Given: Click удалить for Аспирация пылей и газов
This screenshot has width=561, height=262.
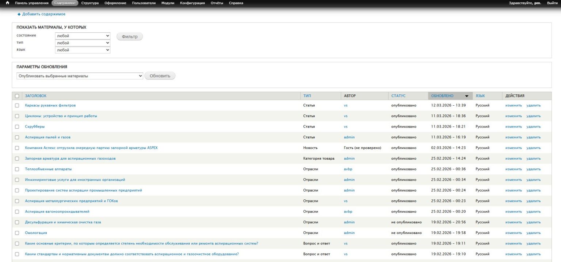Looking at the screenshot, I should pyautogui.click(x=533, y=137).
